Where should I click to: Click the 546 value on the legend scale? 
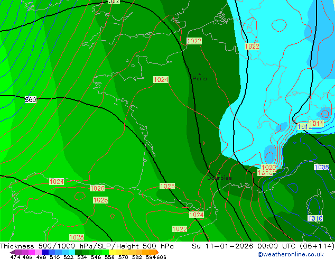point(96,257)
